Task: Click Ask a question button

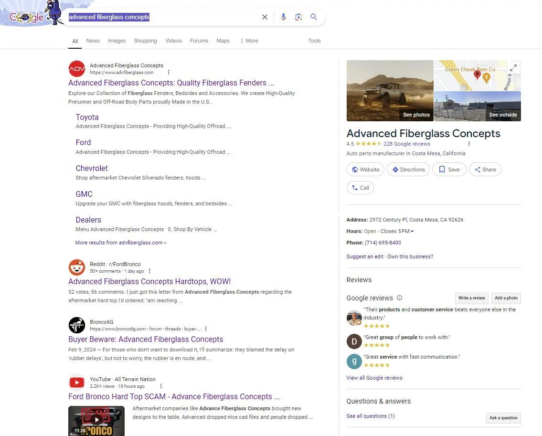Action: (x=503, y=418)
